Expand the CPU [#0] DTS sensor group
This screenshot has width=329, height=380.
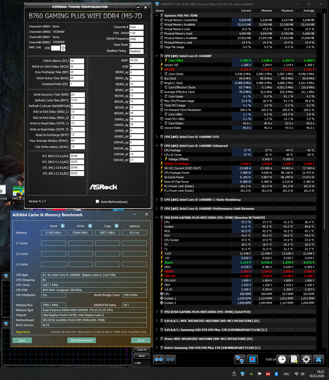(x=157, y=137)
